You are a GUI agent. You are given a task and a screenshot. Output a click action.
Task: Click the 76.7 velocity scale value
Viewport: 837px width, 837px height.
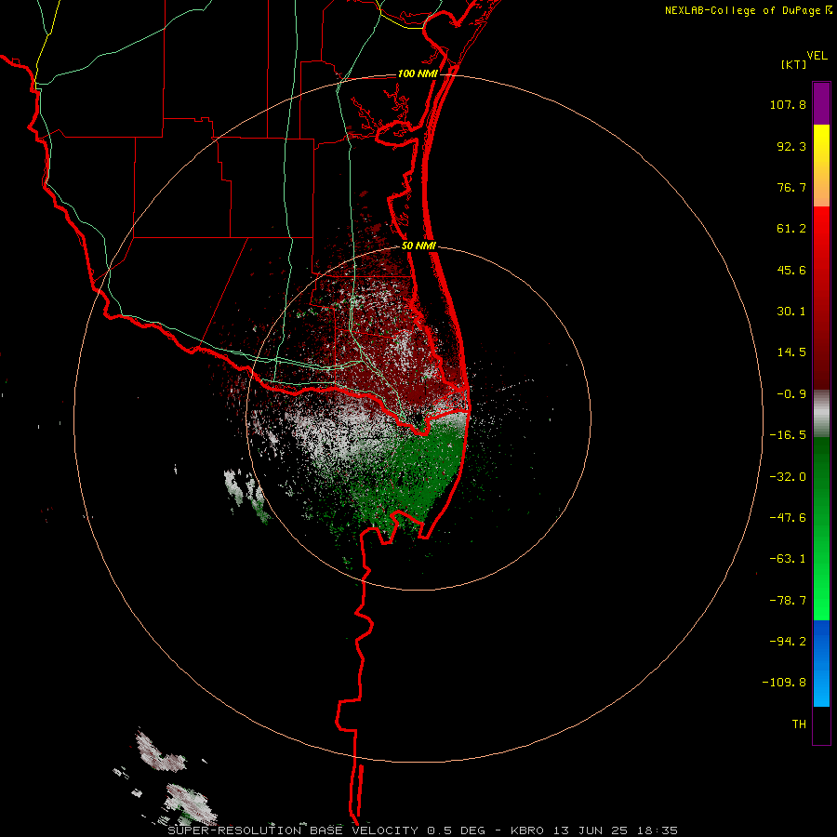pyautogui.click(x=791, y=187)
